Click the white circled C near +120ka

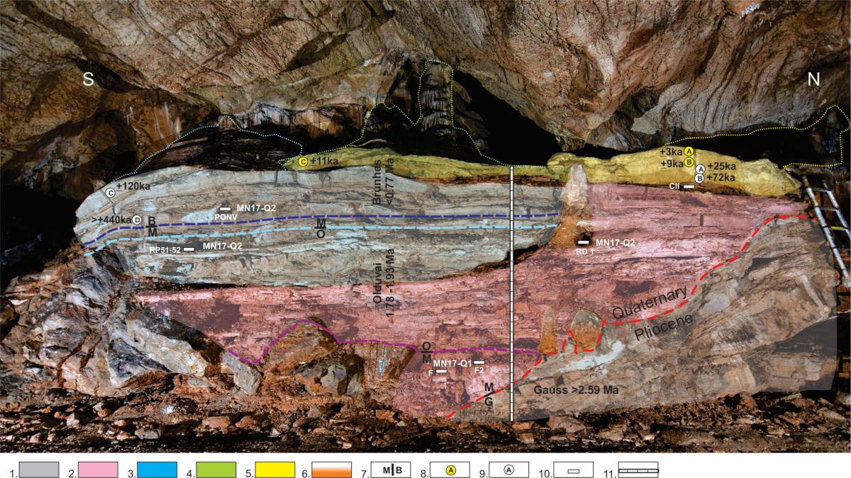(111, 192)
